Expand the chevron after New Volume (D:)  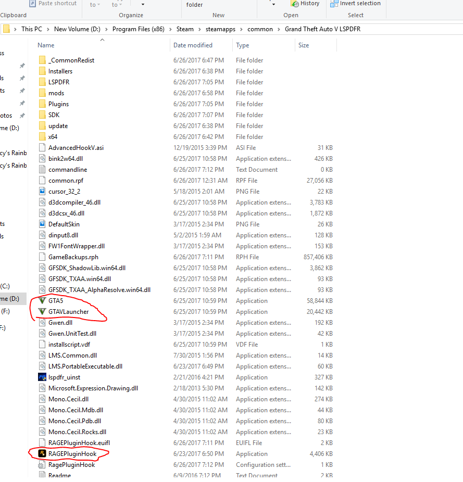point(106,29)
